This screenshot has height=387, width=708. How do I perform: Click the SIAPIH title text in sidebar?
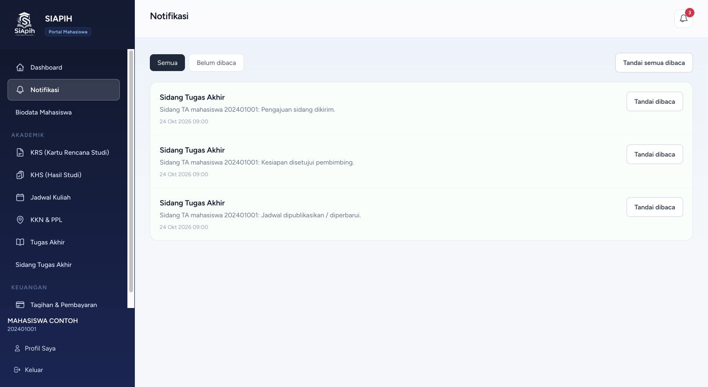point(59,19)
